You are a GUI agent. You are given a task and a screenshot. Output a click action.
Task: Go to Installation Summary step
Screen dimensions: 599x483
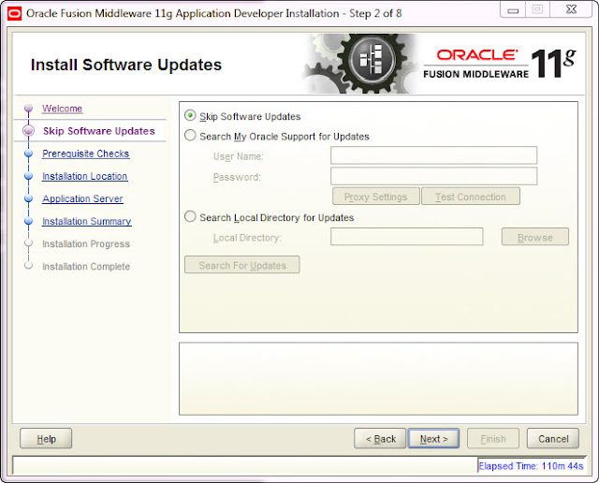pyautogui.click(x=87, y=221)
